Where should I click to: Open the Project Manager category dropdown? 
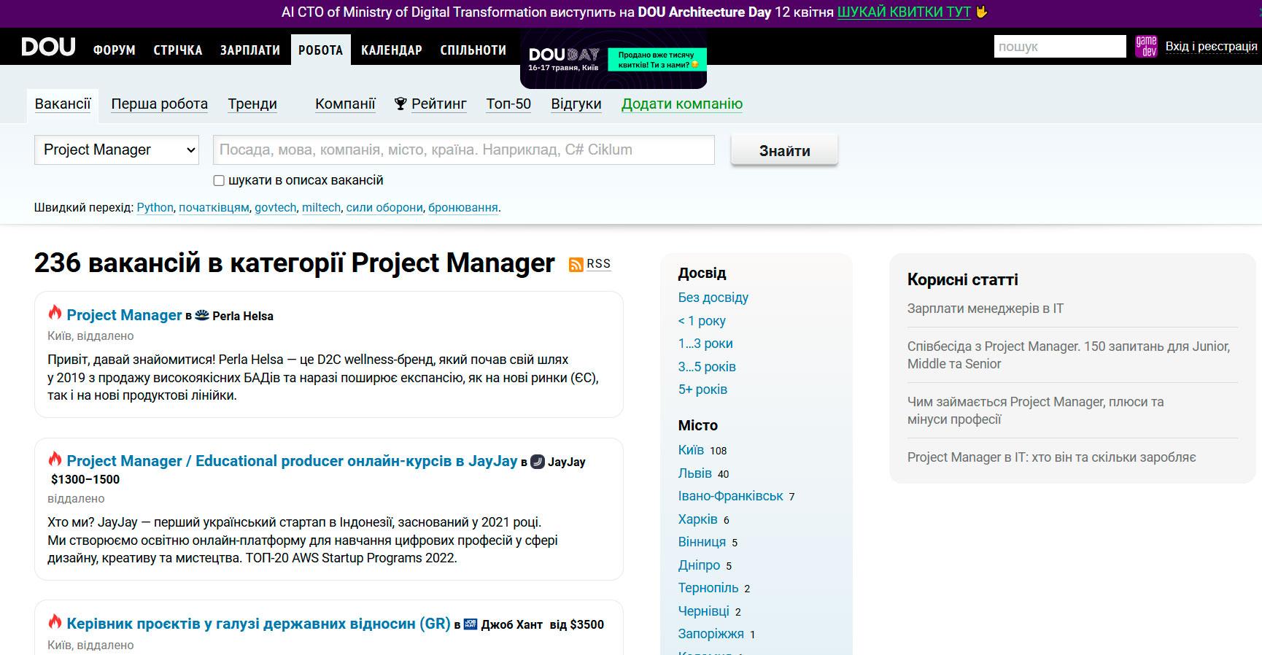click(x=117, y=150)
